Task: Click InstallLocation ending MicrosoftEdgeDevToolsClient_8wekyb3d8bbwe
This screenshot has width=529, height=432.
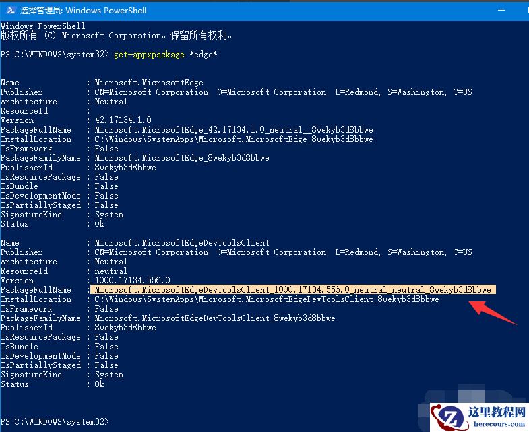Action: [x=267, y=299]
